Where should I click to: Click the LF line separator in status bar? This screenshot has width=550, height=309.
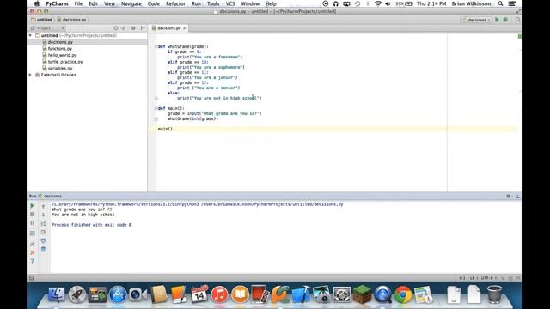(473, 278)
